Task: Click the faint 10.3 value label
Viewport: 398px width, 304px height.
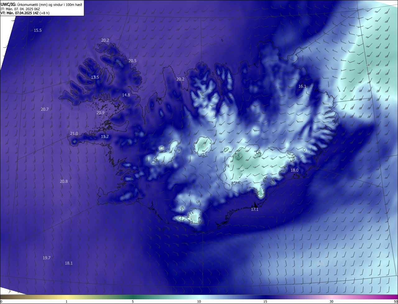Action: 300,120
